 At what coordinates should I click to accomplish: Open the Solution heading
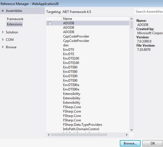[12, 32]
